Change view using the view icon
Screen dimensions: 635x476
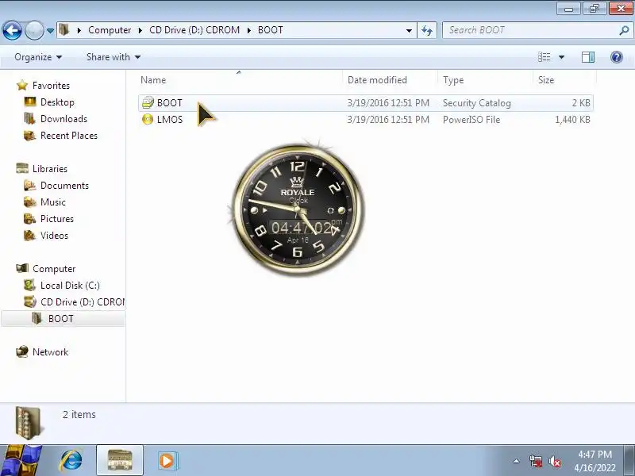click(x=544, y=57)
